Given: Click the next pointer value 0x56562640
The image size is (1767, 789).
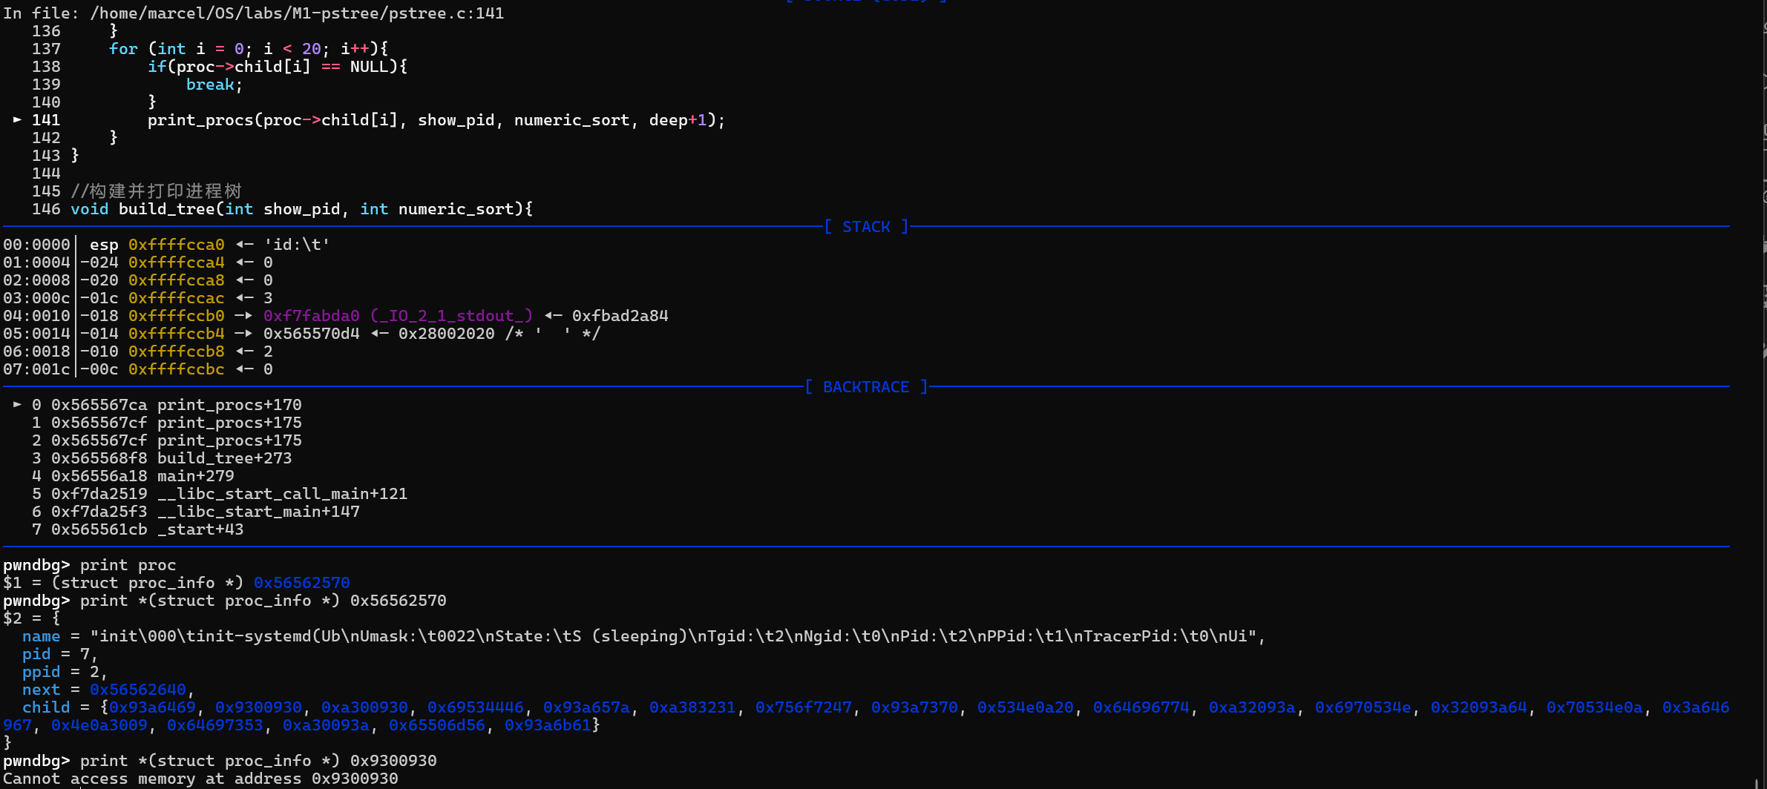Looking at the screenshot, I should (x=137, y=690).
